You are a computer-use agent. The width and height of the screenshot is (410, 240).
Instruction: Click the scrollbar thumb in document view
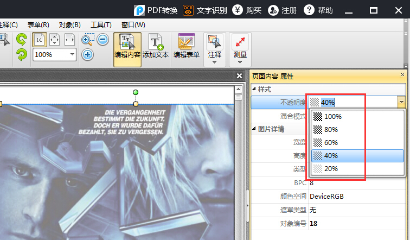(238, 97)
